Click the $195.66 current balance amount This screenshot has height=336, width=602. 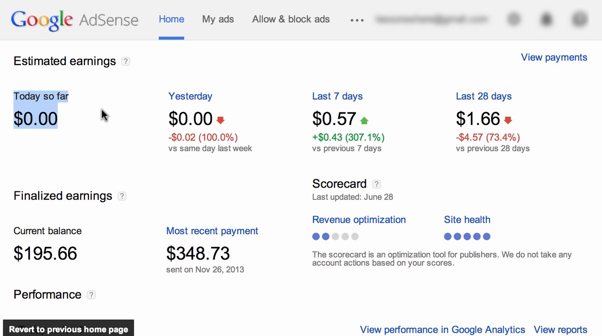(45, 253)
